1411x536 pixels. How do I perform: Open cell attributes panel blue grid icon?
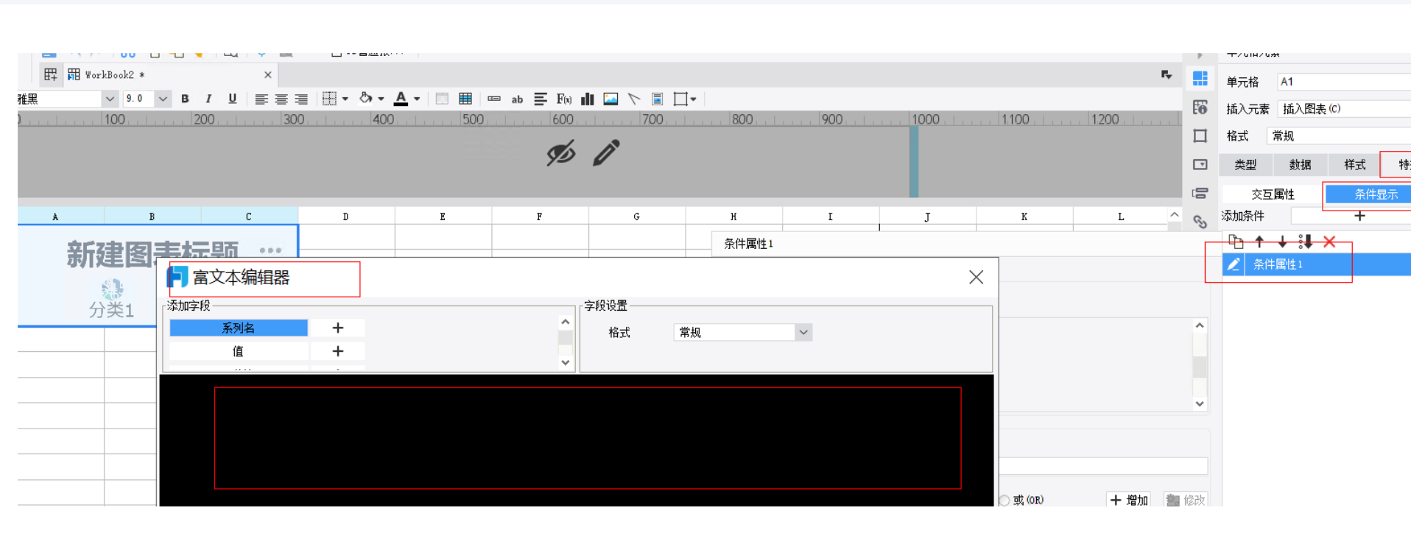coord(1200,78)
